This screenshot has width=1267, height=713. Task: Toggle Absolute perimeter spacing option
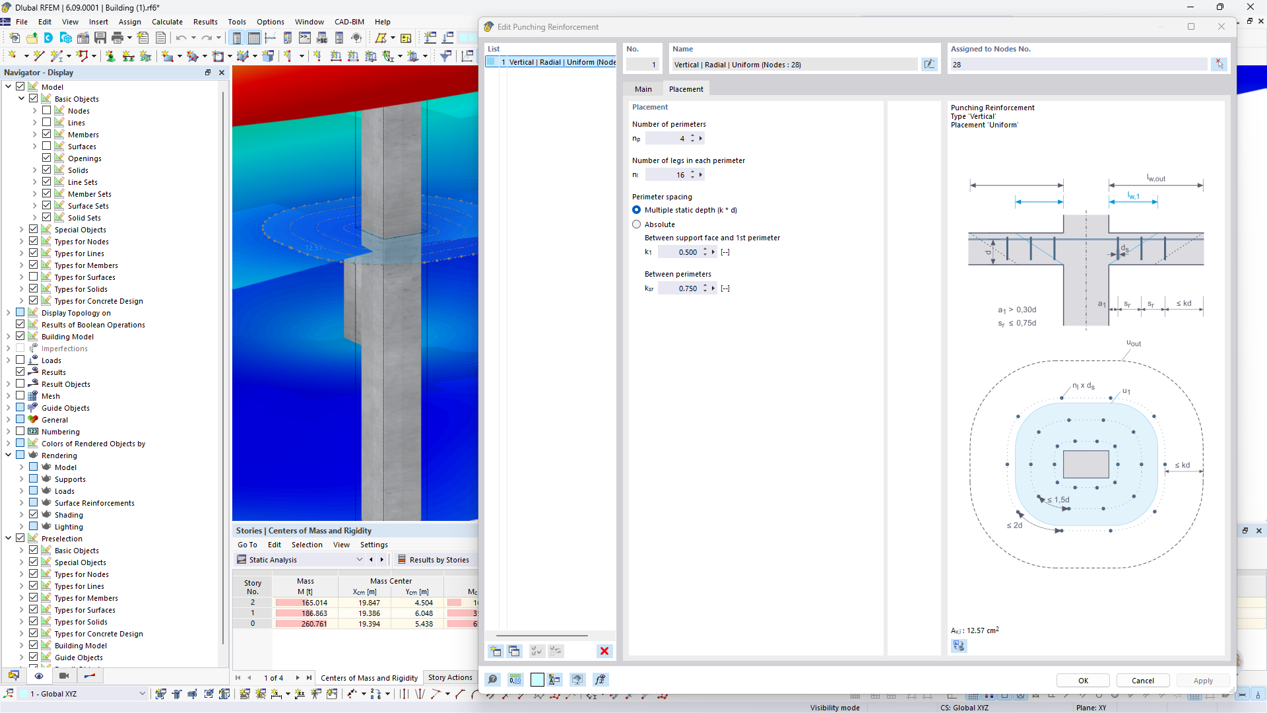pos(637,224)
